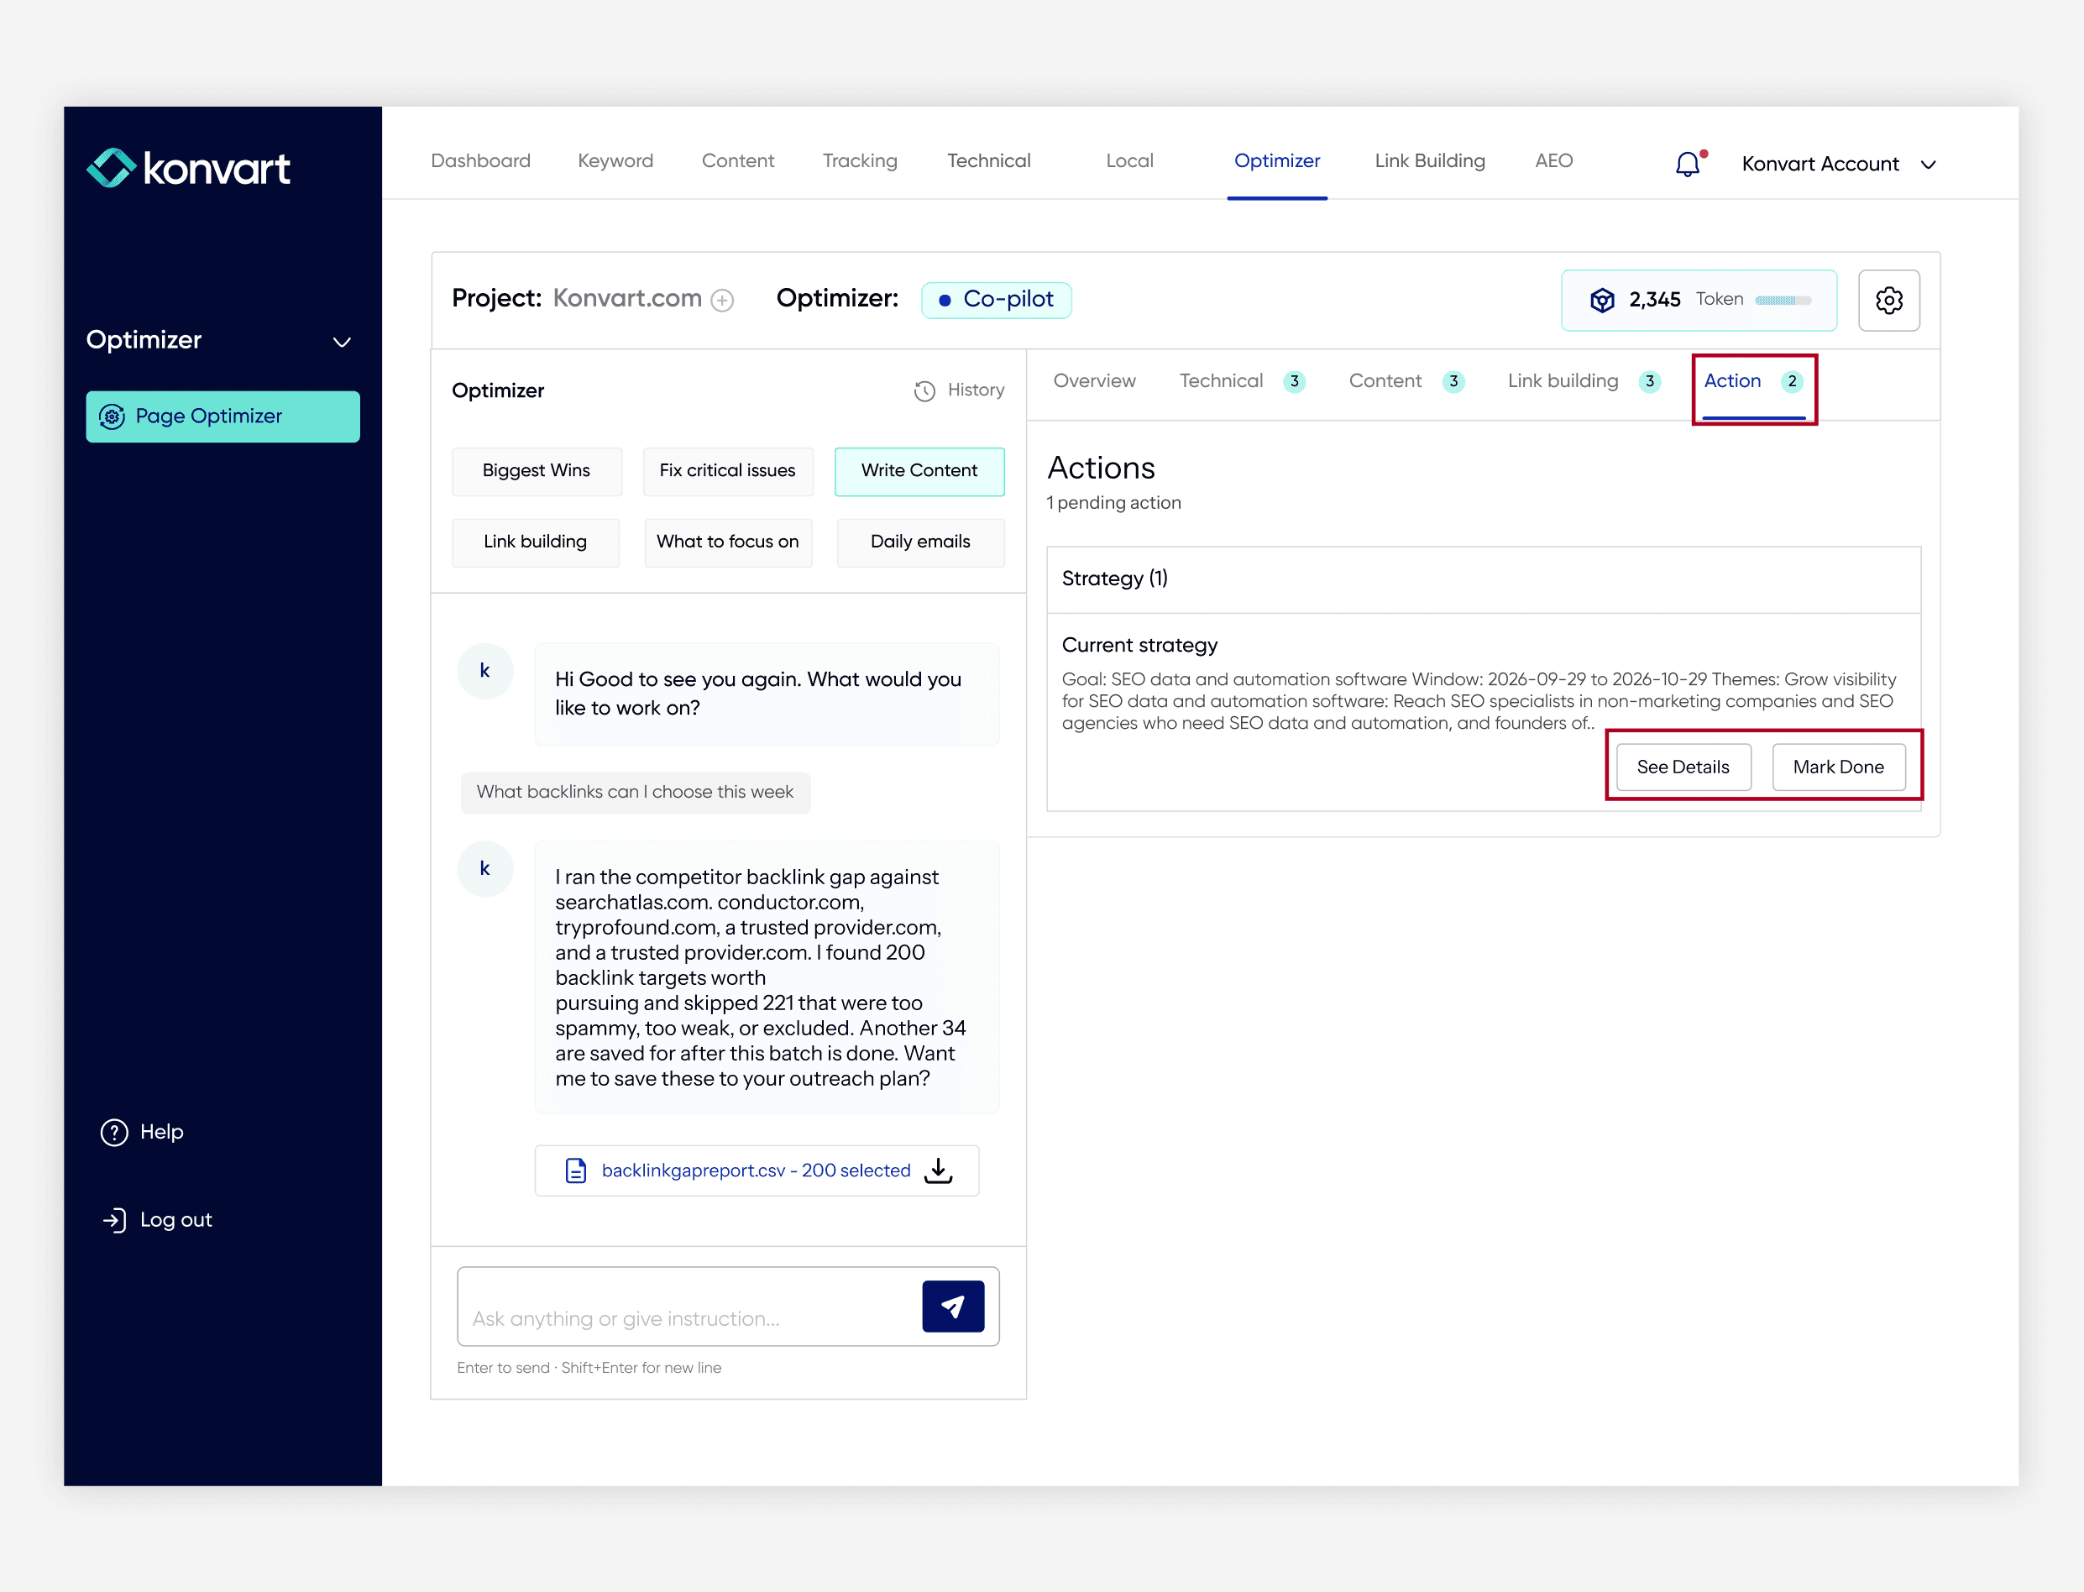Open the AEO tab
The width and height of the screenshot is (2084, 1592).
tap(1553, 160)
